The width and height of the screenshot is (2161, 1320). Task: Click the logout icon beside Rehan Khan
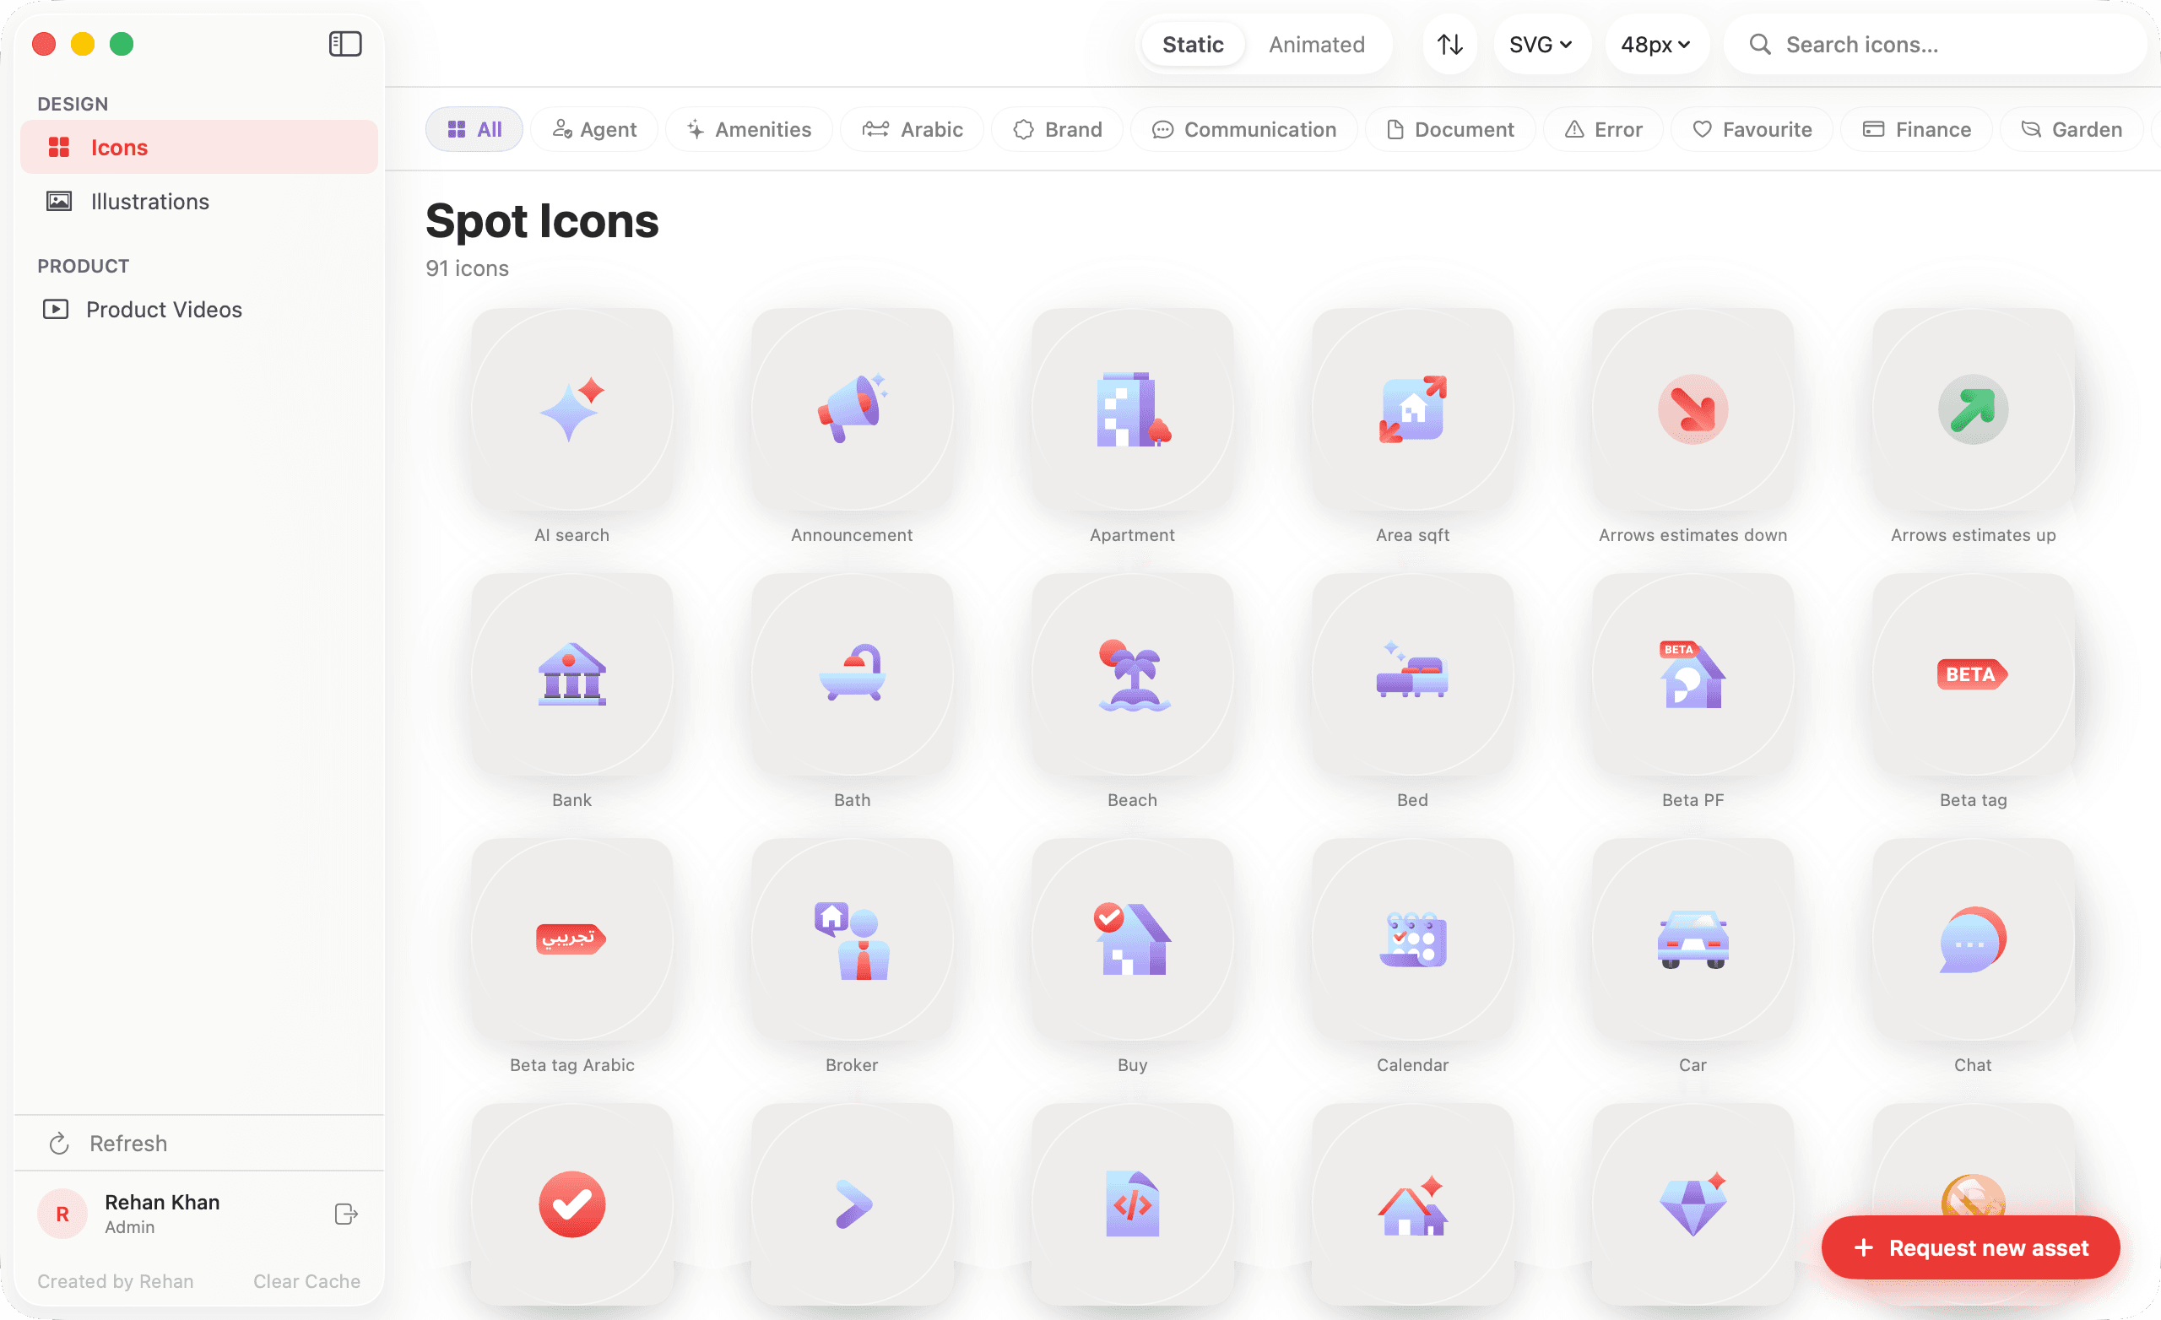[x=345, y=1214]
